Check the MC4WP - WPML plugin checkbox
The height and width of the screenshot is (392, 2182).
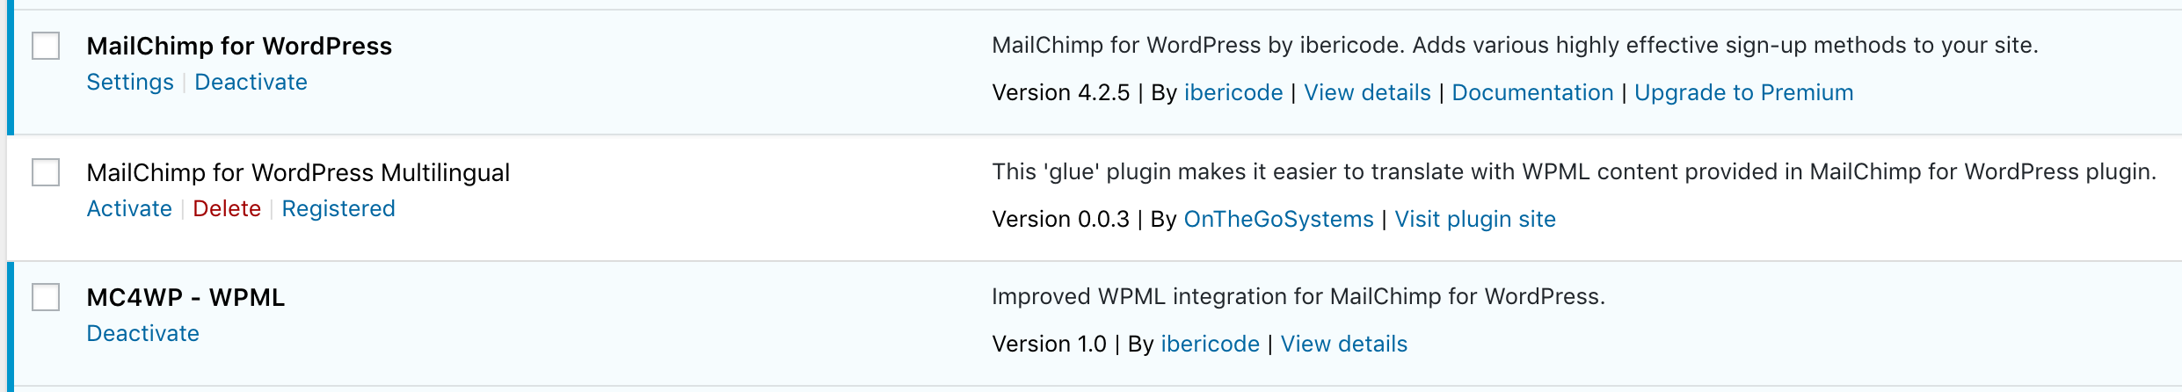[46, 297]
